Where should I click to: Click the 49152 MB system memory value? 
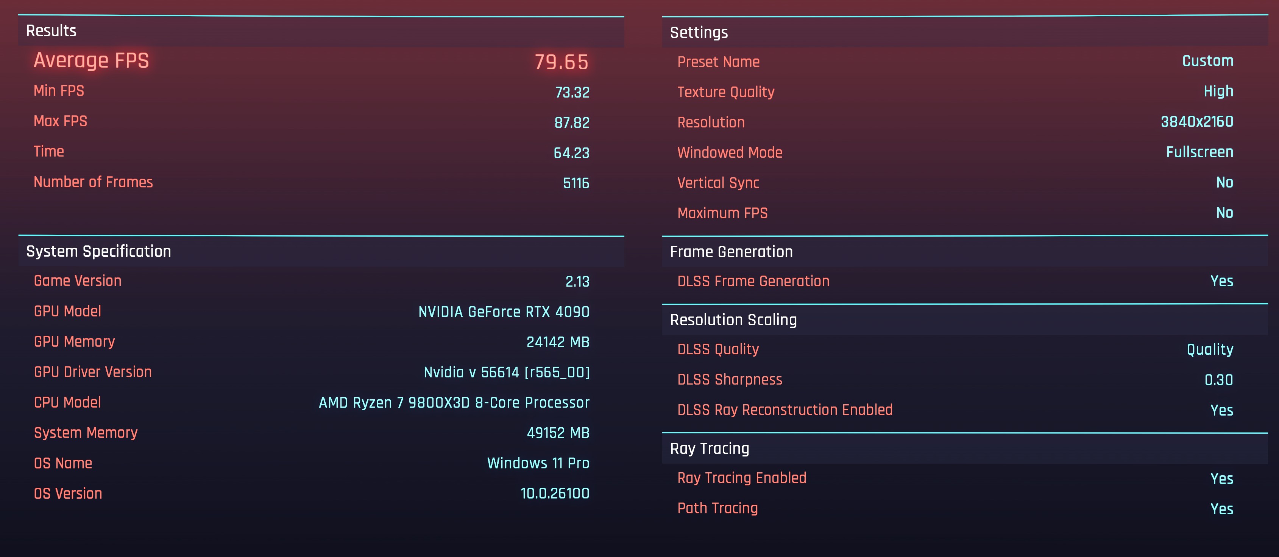558,433
